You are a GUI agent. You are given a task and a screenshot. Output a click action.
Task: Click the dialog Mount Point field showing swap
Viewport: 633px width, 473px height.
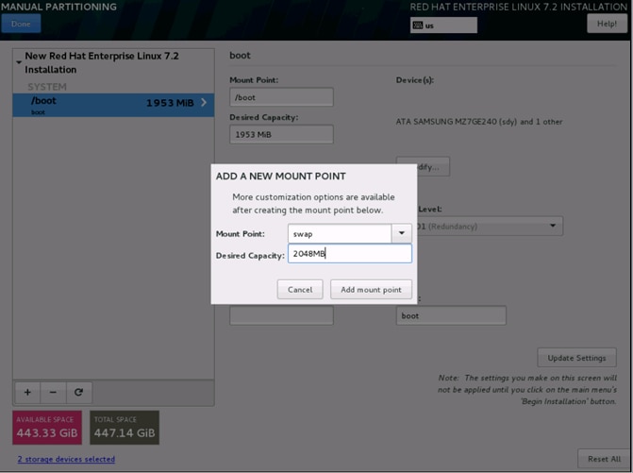[340, 233]
